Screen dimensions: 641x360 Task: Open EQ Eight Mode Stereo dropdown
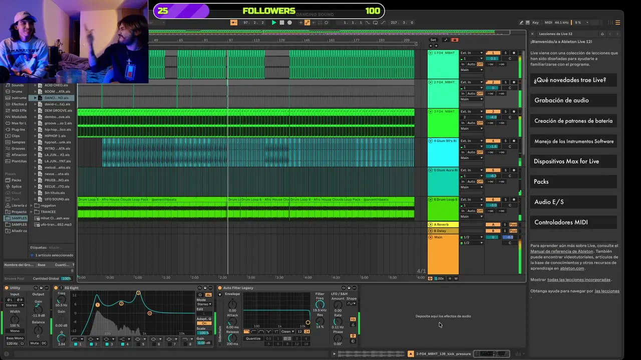coord(204,304)
